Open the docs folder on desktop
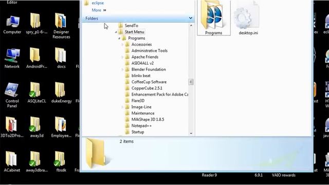 click(x=61, y=58)
